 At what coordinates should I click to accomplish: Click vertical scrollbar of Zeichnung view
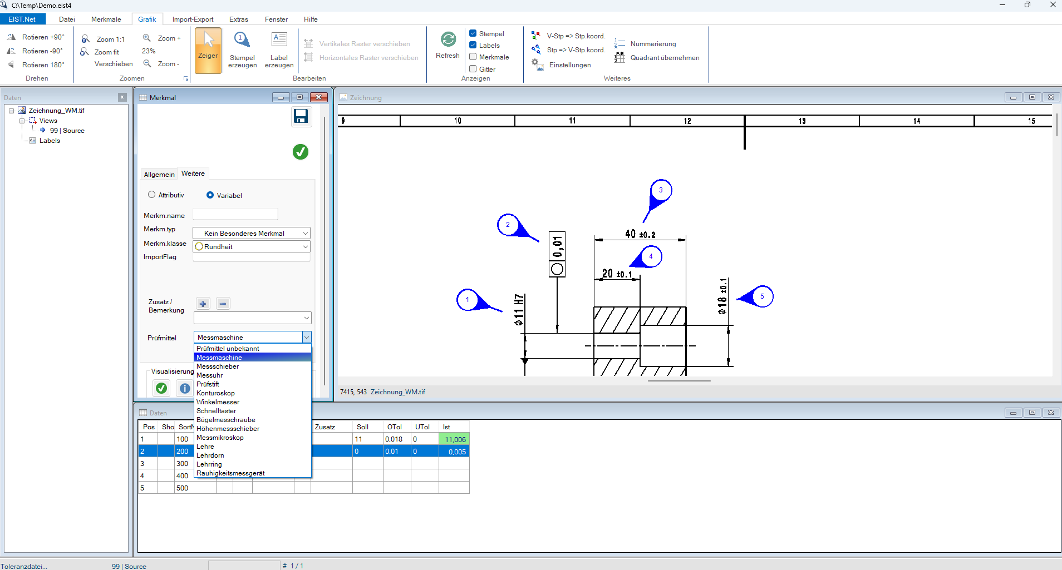tap(1057, 125)
